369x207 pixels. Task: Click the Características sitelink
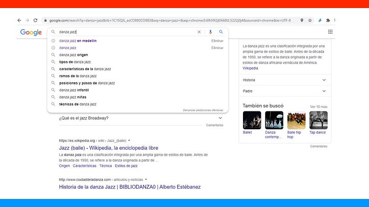pyautogui.click(x=85, y=166)
